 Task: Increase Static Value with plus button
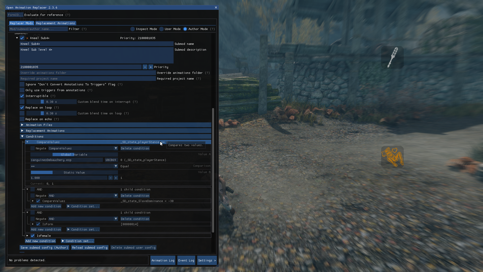click(x=116, y=178)
